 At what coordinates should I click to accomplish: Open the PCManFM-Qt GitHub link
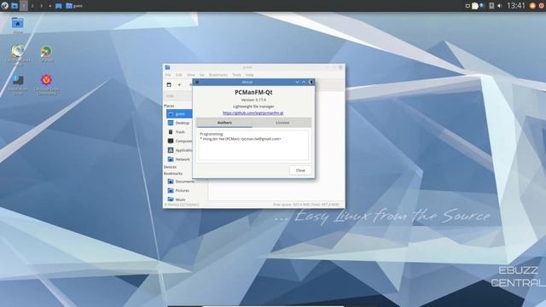click(253, 113)
